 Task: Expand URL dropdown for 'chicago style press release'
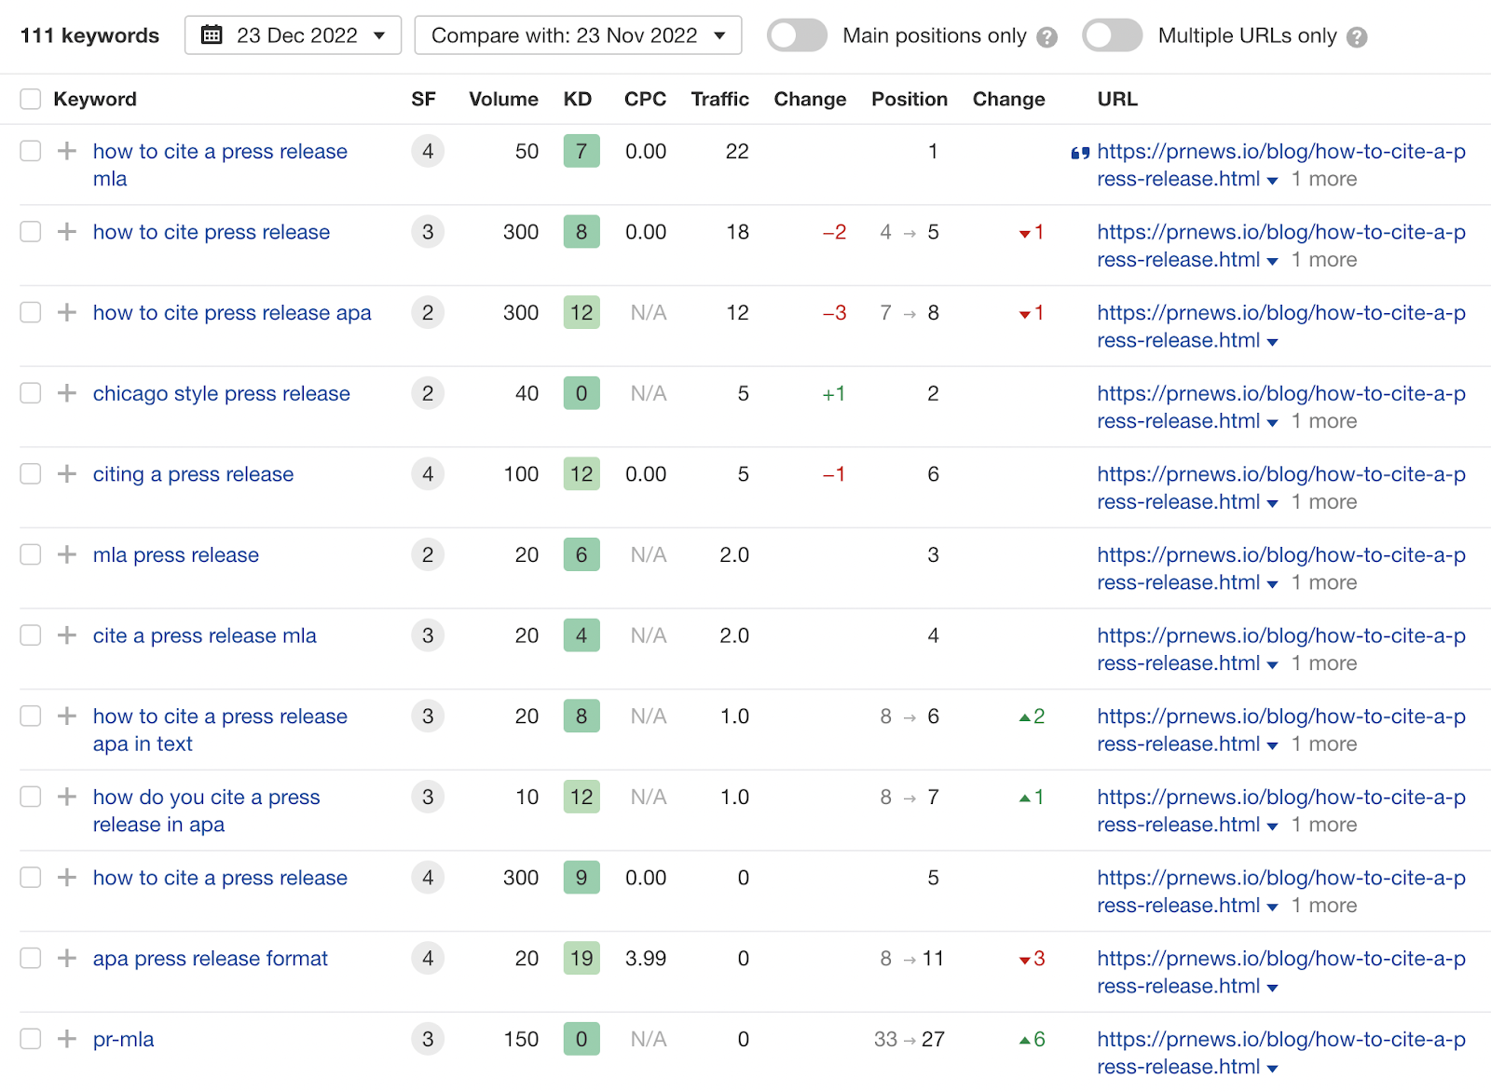(1272, 423)
